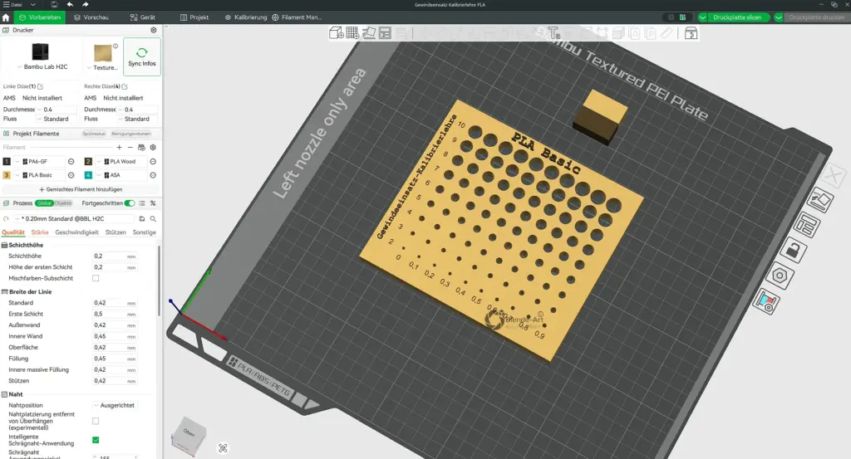Add a filament with the plus icon
Image resolution: width=851 pixels, height=459 pixels.
(120, 148)
